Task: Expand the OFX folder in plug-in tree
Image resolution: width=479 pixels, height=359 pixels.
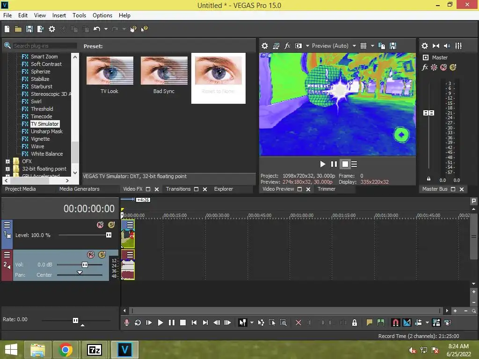Action: [7, 161]
